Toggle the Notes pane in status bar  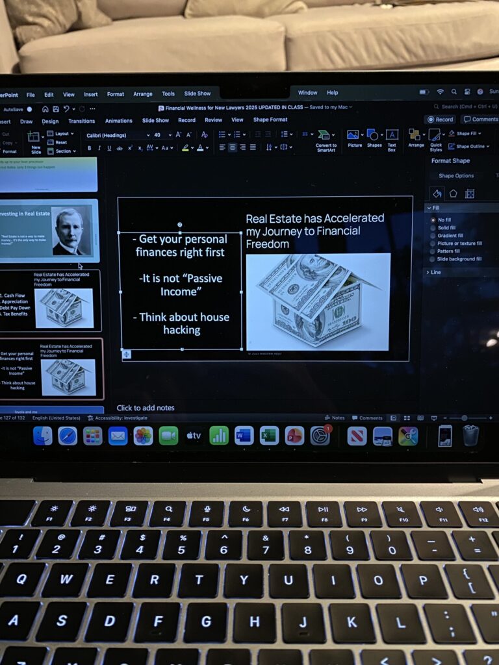tap(335, 418)
